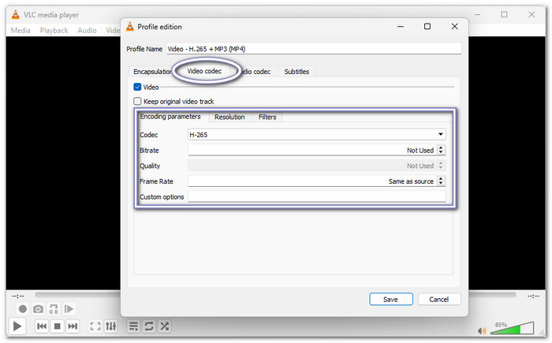Click the Bitrate value field
Viewport: 552px width, 343px height.
coord(312,150)
